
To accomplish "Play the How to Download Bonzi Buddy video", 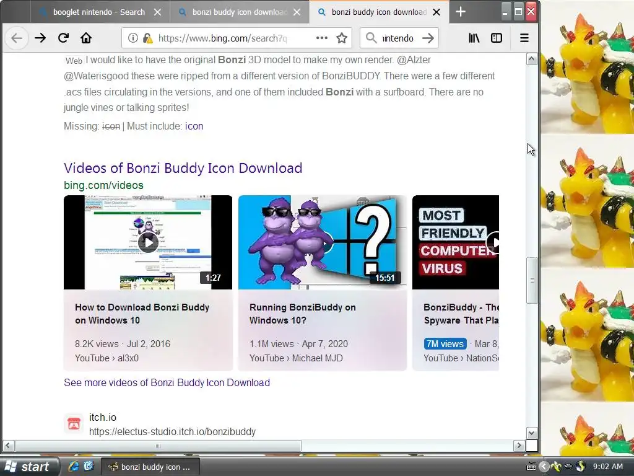I will 148,242.
